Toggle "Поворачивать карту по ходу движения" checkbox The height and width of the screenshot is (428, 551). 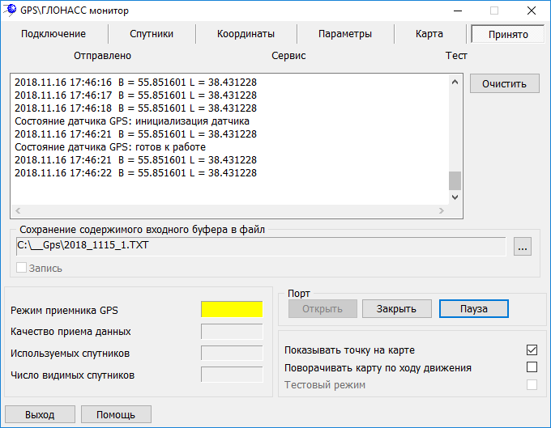532,367
